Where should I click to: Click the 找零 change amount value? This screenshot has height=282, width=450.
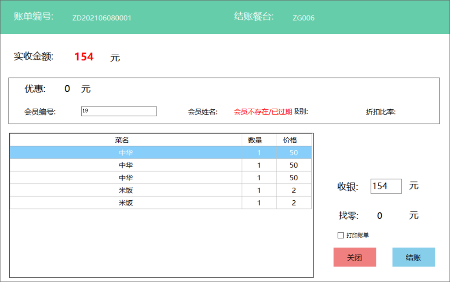click(380, 216)
